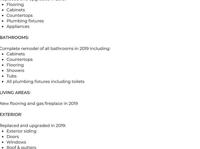The width and height of the screenshot is (200, 149).
Task: Click the Replaced and upgraded in 2019: line
Action: click(x=33, y=126)
